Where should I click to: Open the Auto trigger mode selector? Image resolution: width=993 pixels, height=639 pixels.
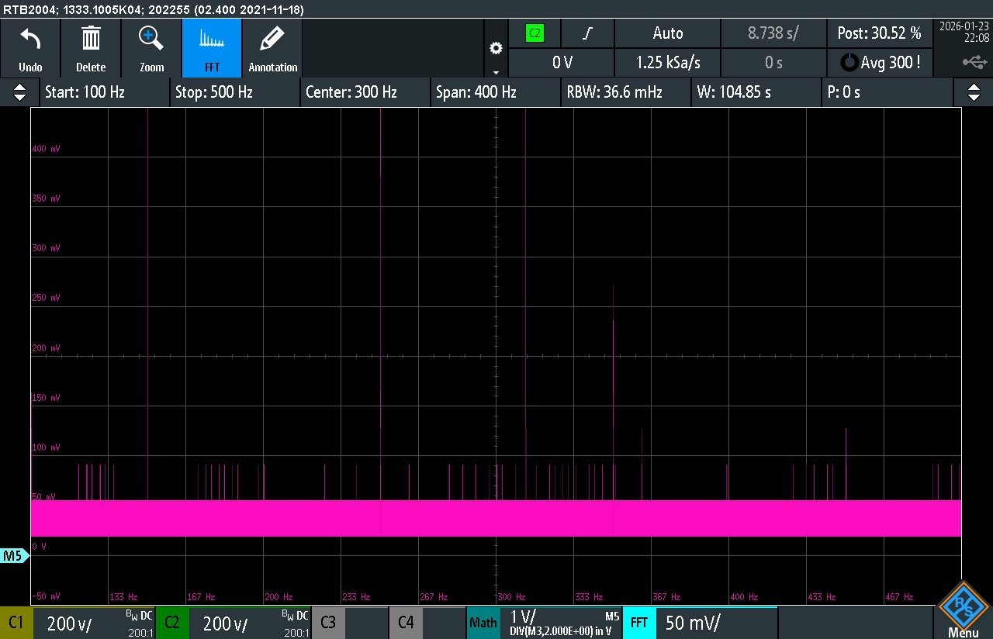click(x=667, y=33)
